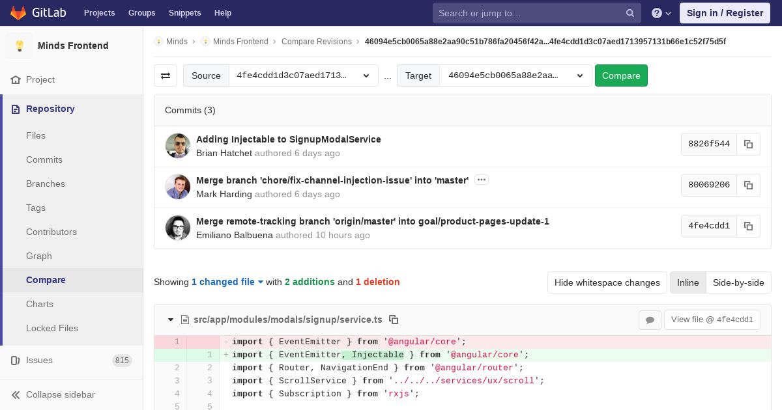Click the Minds group icon in breadcrumb

point(158,42)
